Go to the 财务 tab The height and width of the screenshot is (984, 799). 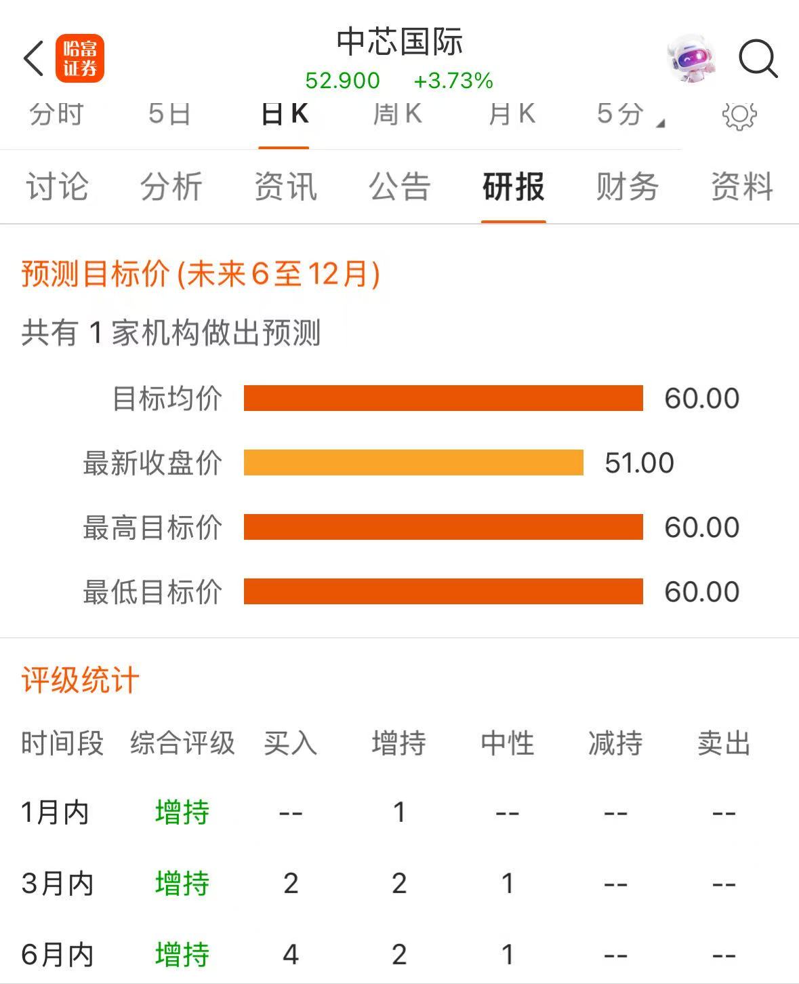pyautogui.click(x=628, y=186)
